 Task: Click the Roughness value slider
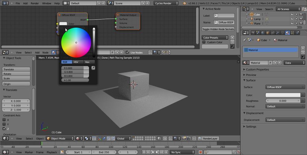tap(283, 101)
